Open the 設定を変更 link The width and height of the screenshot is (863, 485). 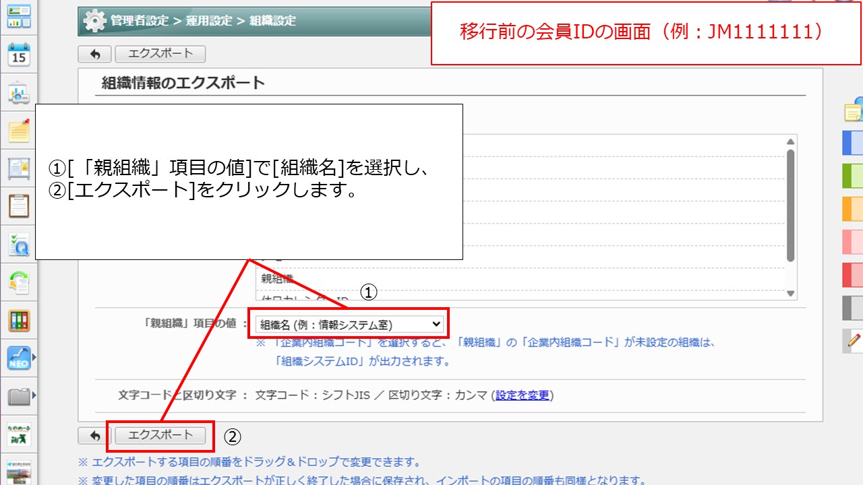coord(523,395)
